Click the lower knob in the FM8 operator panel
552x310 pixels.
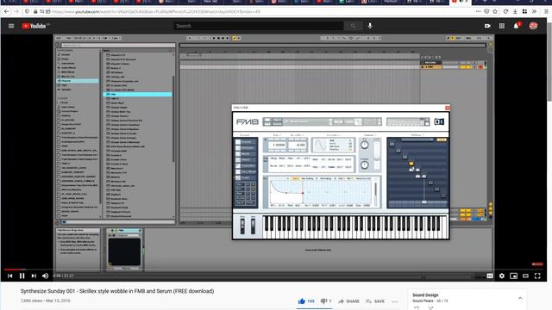tap(365, 164)
